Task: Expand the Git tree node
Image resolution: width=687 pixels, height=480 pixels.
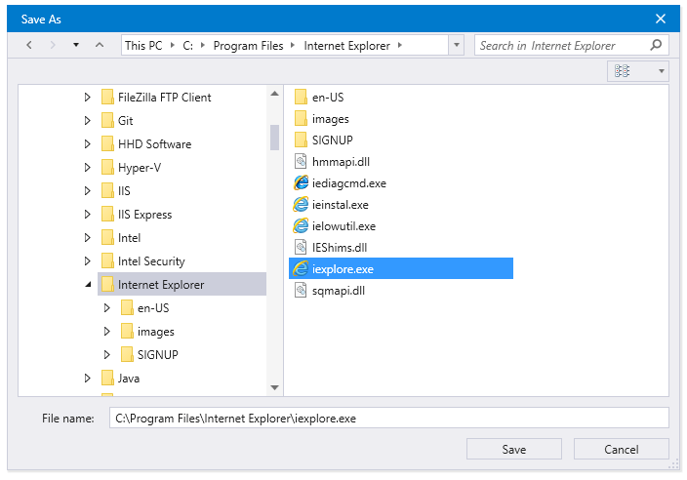Action: point(87,120)
